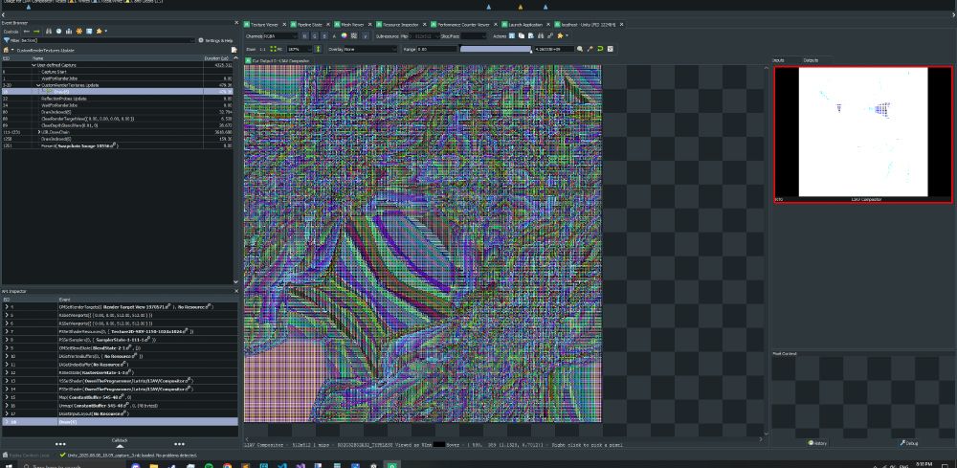Click the histogram icon after reset range

(610, 49)
